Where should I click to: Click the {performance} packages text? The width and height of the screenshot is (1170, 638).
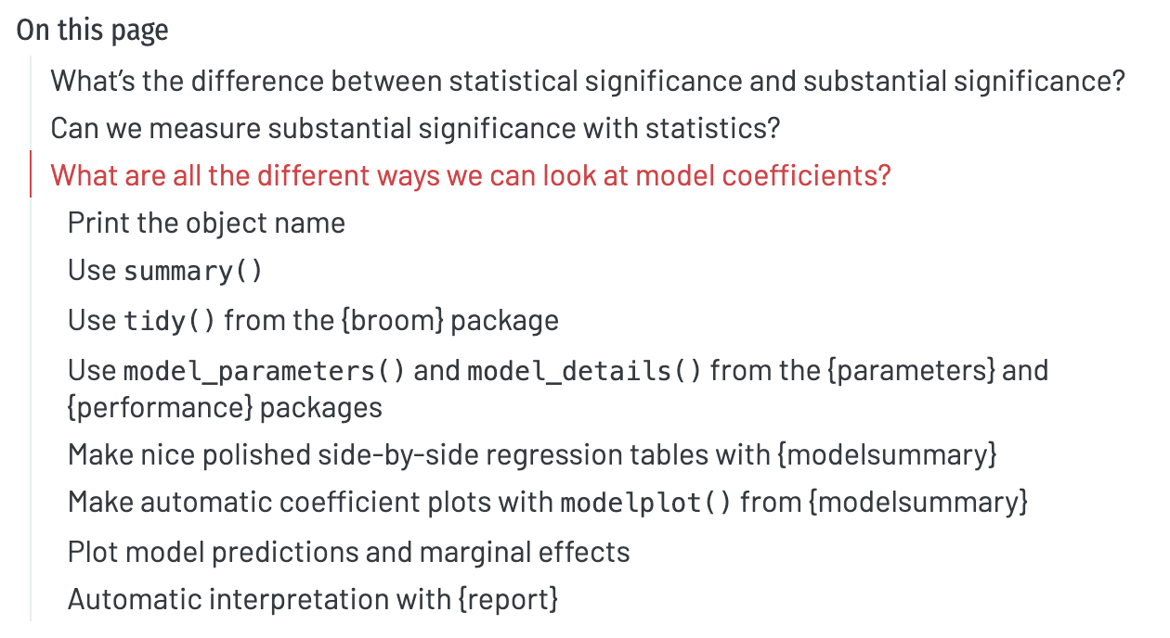click(x=160, y=406)
